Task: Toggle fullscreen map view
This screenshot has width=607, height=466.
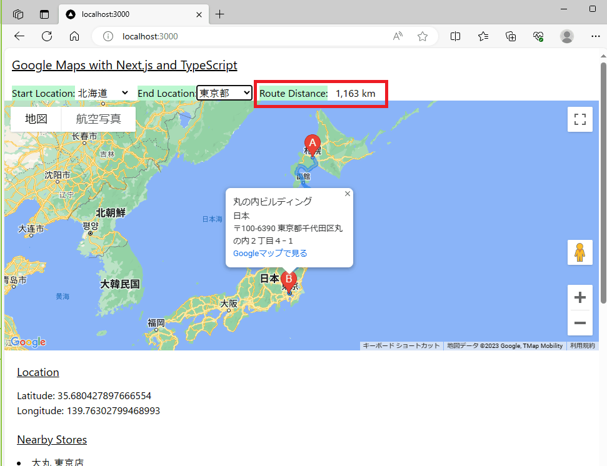Action: (579, 119)
